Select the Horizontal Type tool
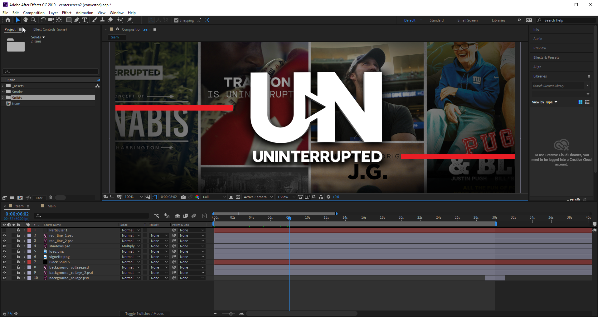This screenshot has height=317, width=598. click(85, 20)
